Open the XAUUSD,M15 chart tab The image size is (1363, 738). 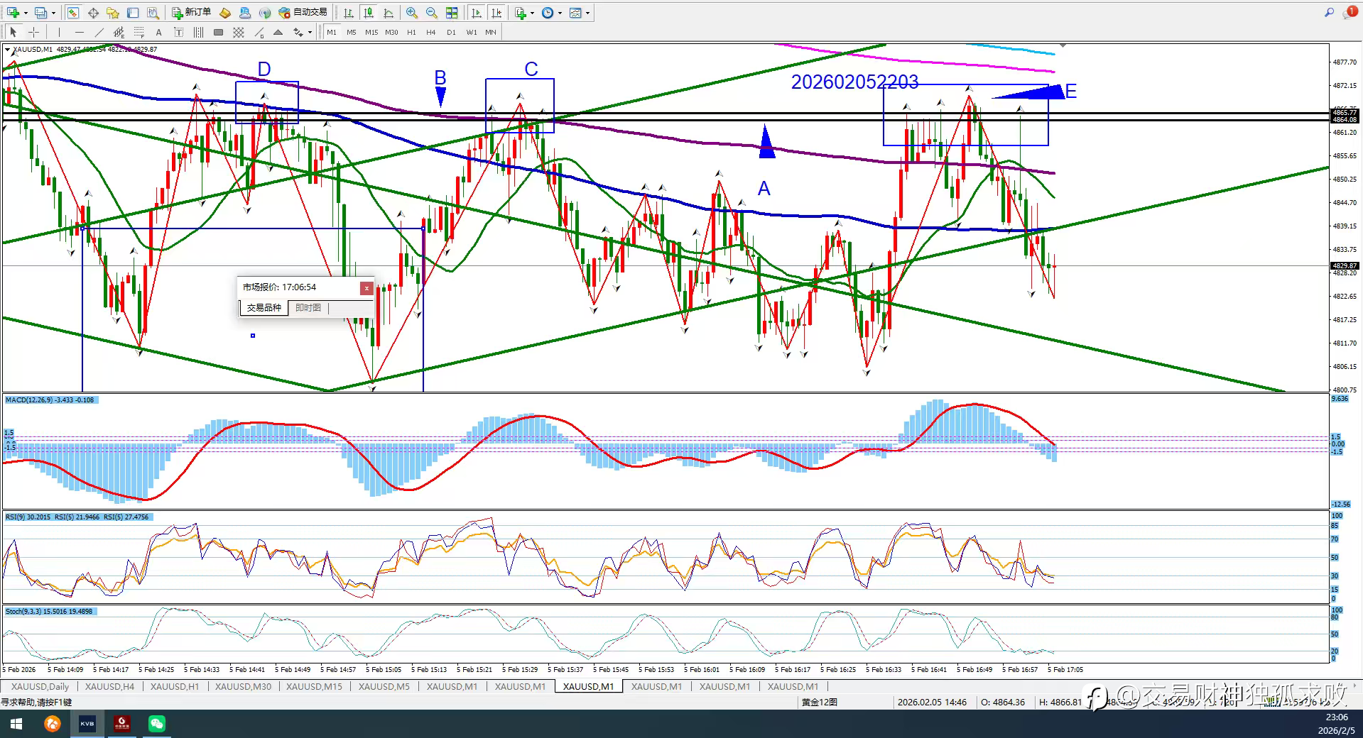314,686
